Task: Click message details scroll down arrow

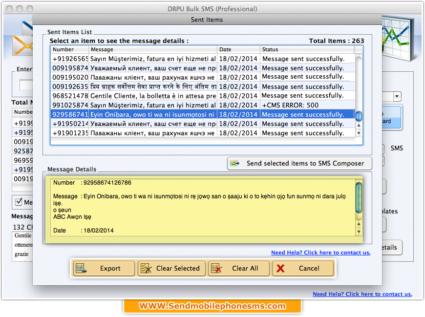Action: tap(359, 232)
